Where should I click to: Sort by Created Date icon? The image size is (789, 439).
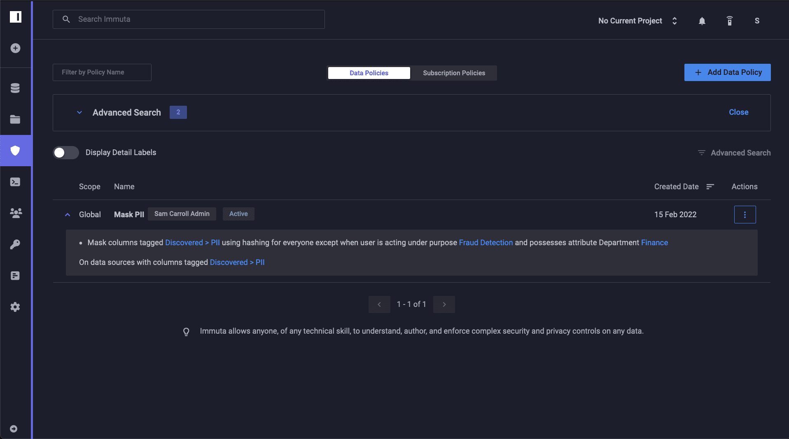710,187
